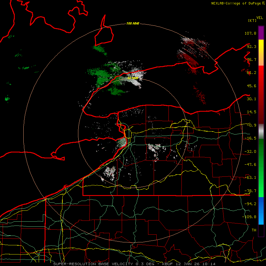The height and width of the screenshot is (266, 266).
Task: Click the 100 NMI range ring label
Action: [x=133, y=23]
